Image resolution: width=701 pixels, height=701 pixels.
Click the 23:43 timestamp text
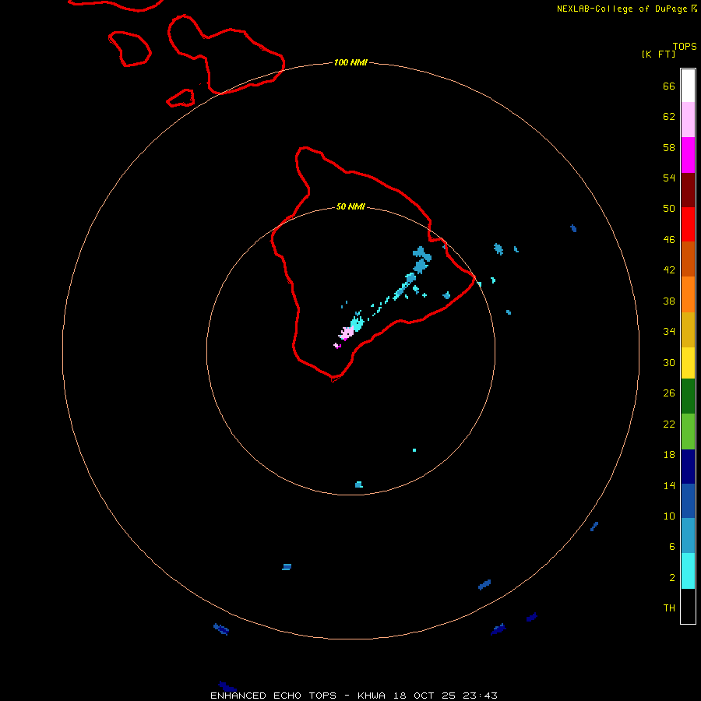(480, 696)
